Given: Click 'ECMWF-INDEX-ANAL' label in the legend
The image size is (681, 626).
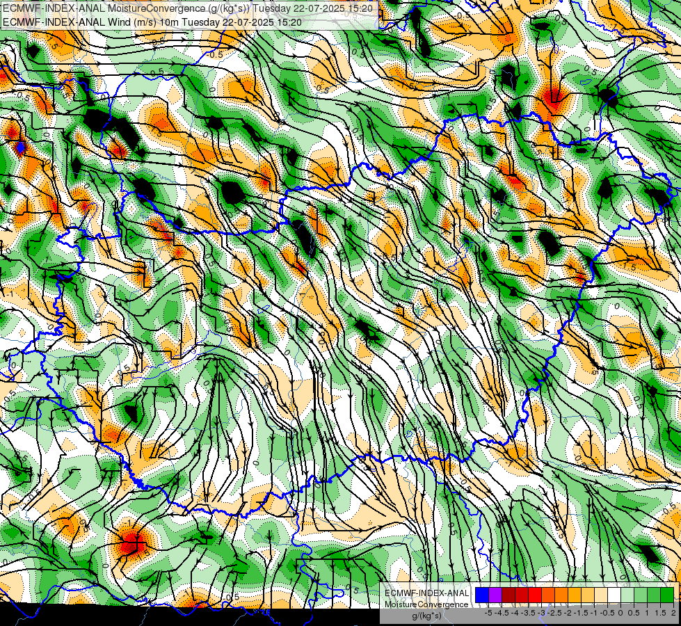Looking at the screenshot, I should pyautogui.click(x=426, y=593).
